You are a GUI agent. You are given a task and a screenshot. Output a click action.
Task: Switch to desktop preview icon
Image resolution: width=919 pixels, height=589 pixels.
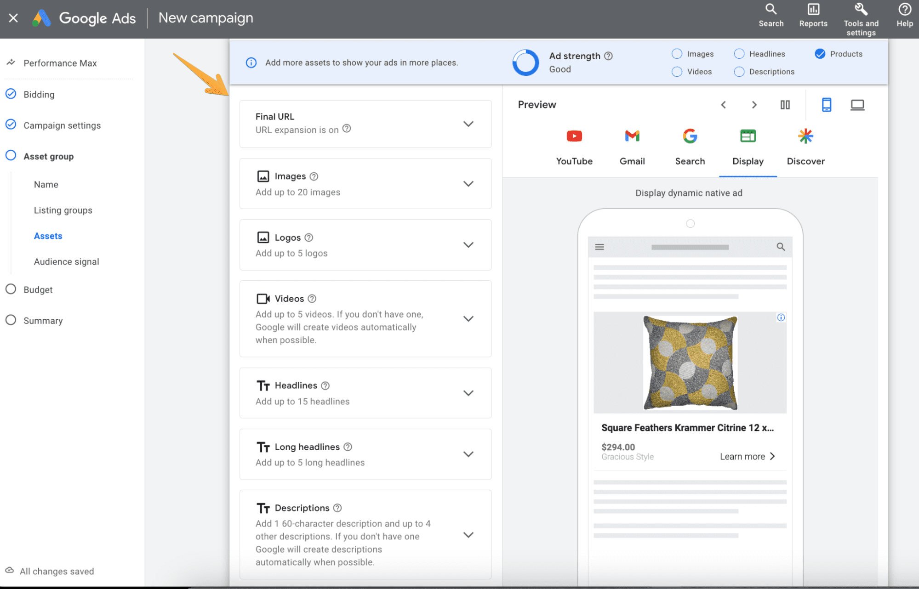(x=857, y=105)
